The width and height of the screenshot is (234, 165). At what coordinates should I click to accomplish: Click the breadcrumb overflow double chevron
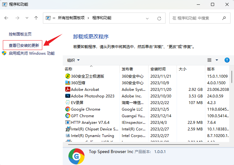click(x=54, y=18)
